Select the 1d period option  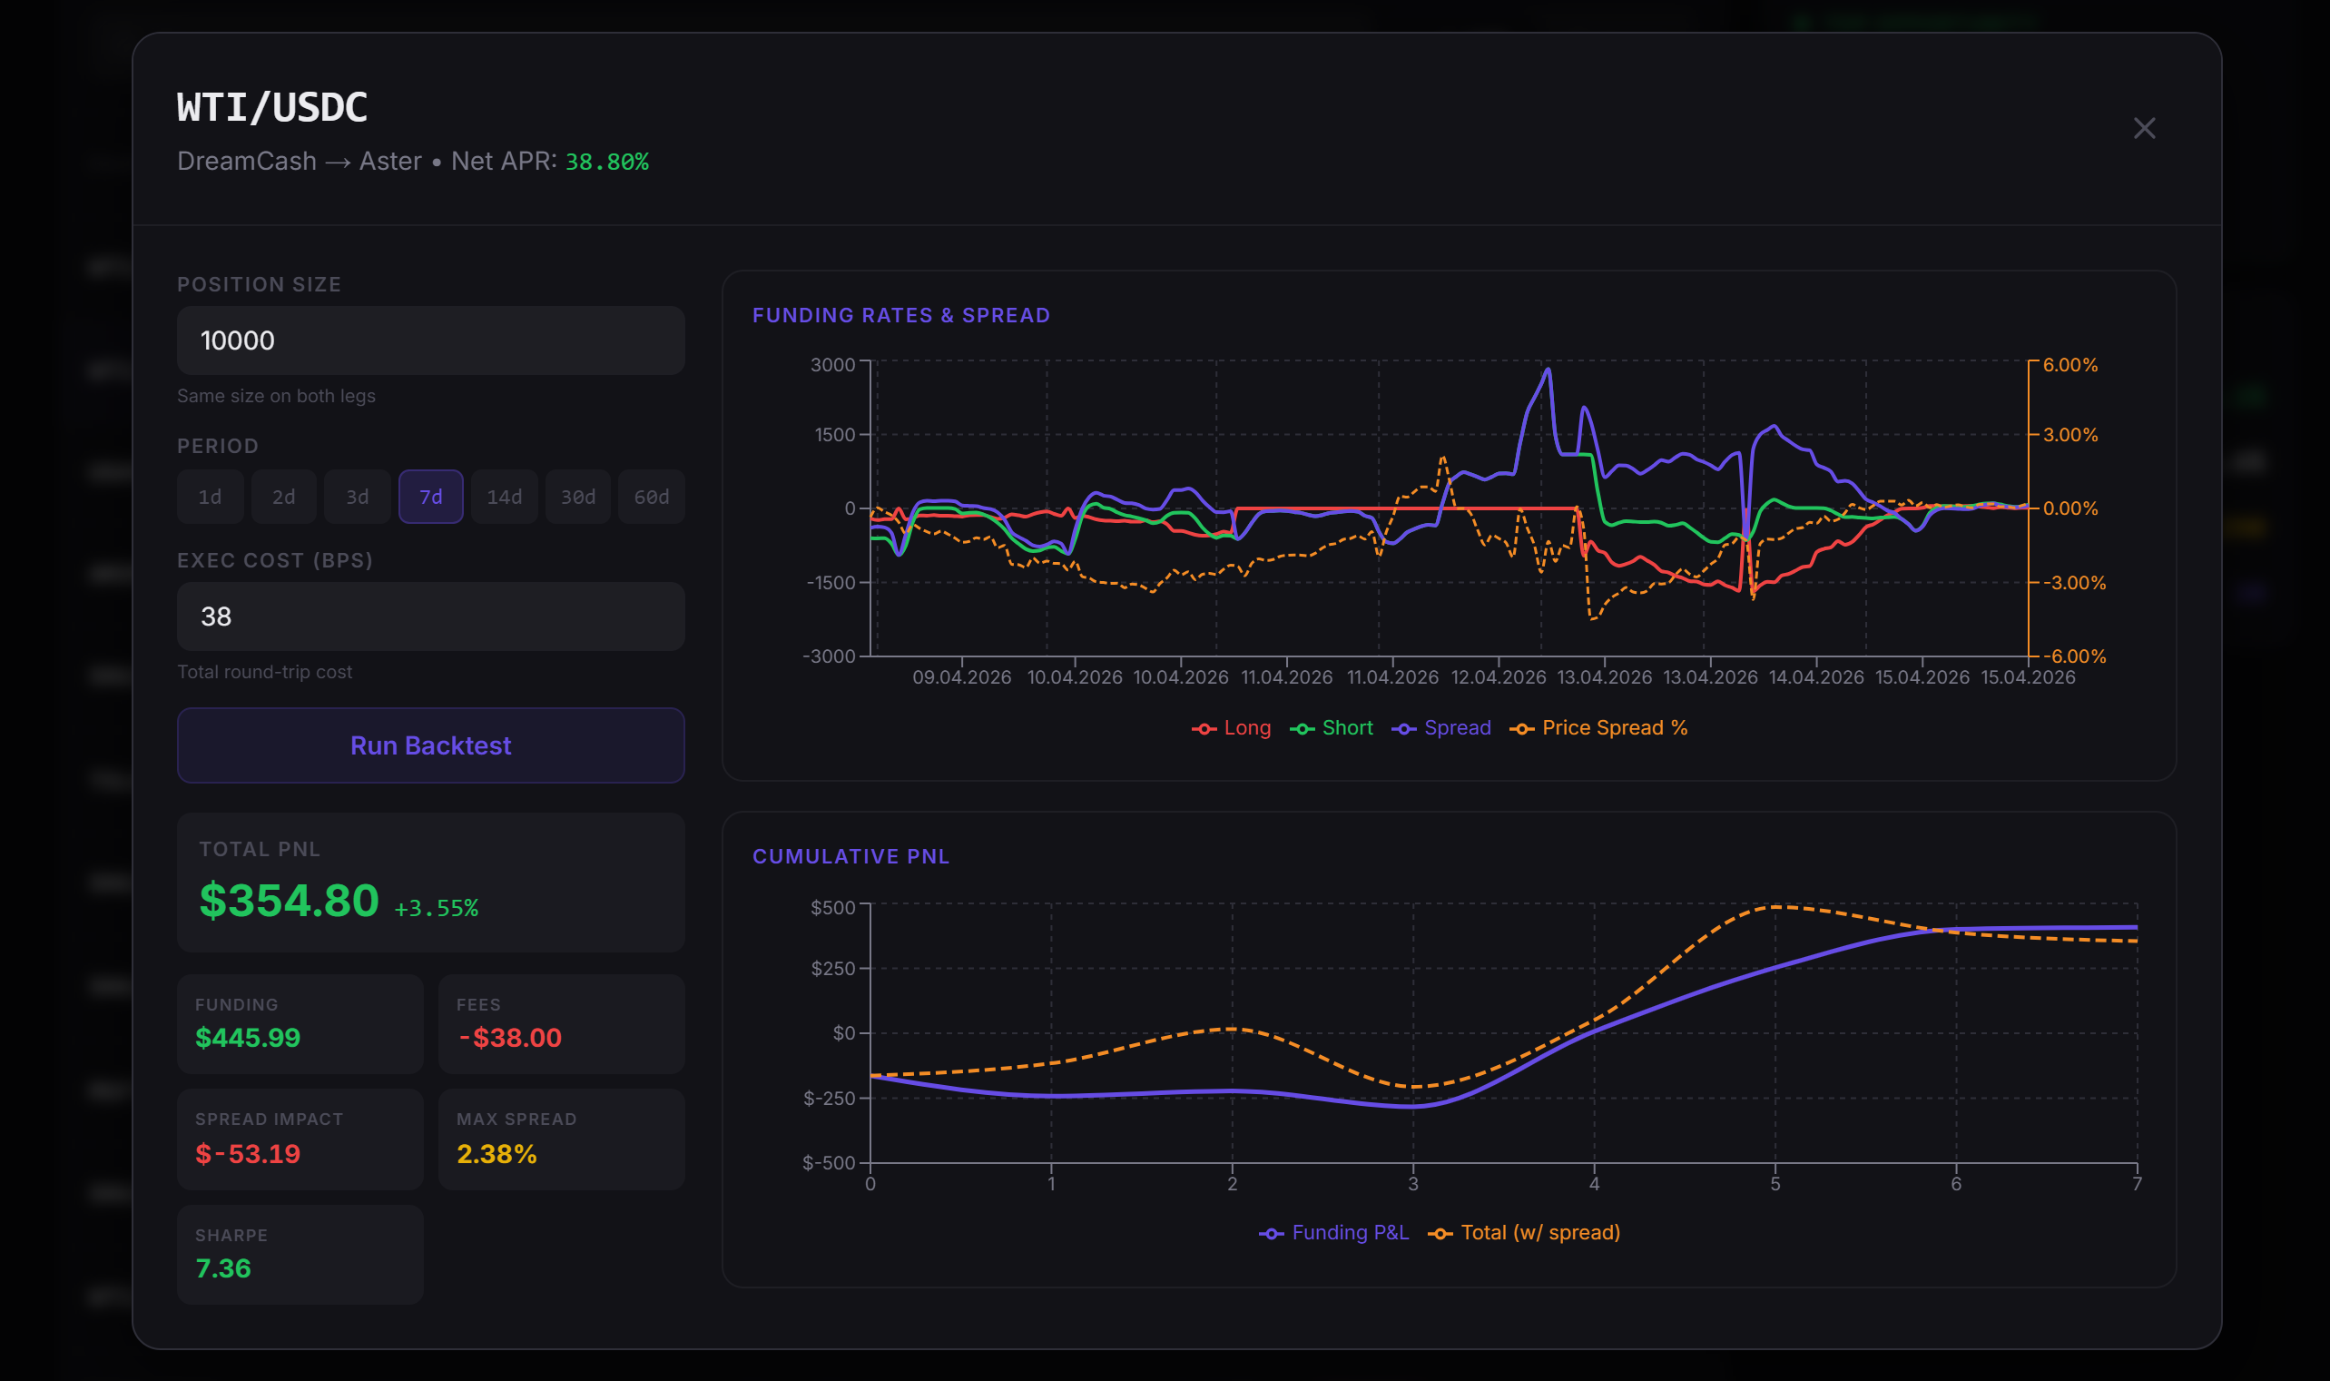point(211,497)
